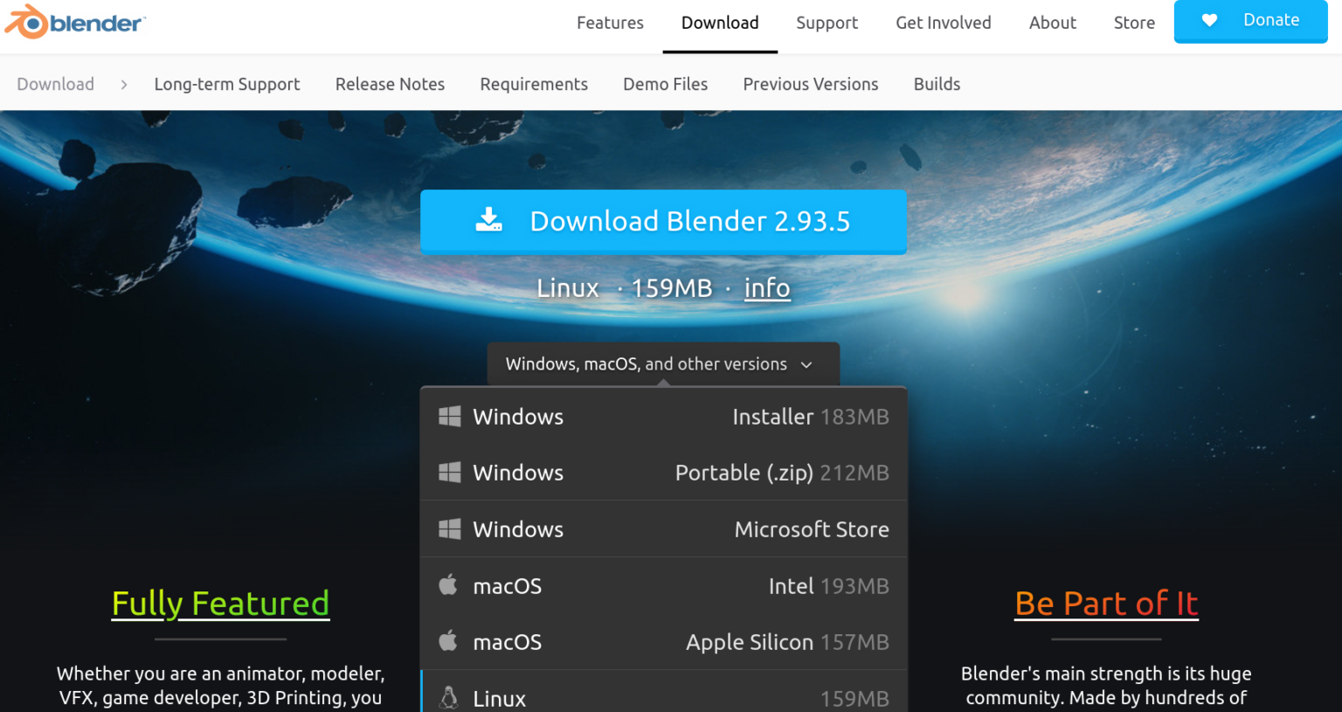1342x712 pixels.
Task: Open the Be Part of It link
Action: (1106, 604)
